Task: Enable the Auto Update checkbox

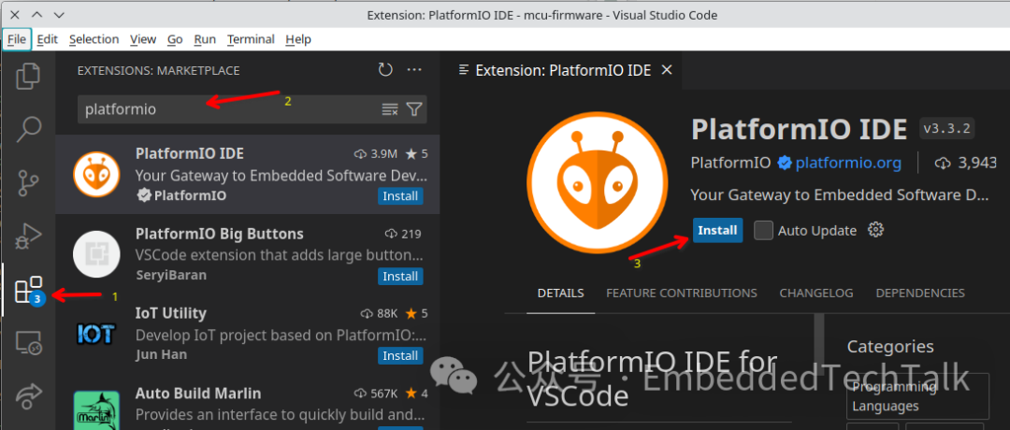Action: (764, 230)
